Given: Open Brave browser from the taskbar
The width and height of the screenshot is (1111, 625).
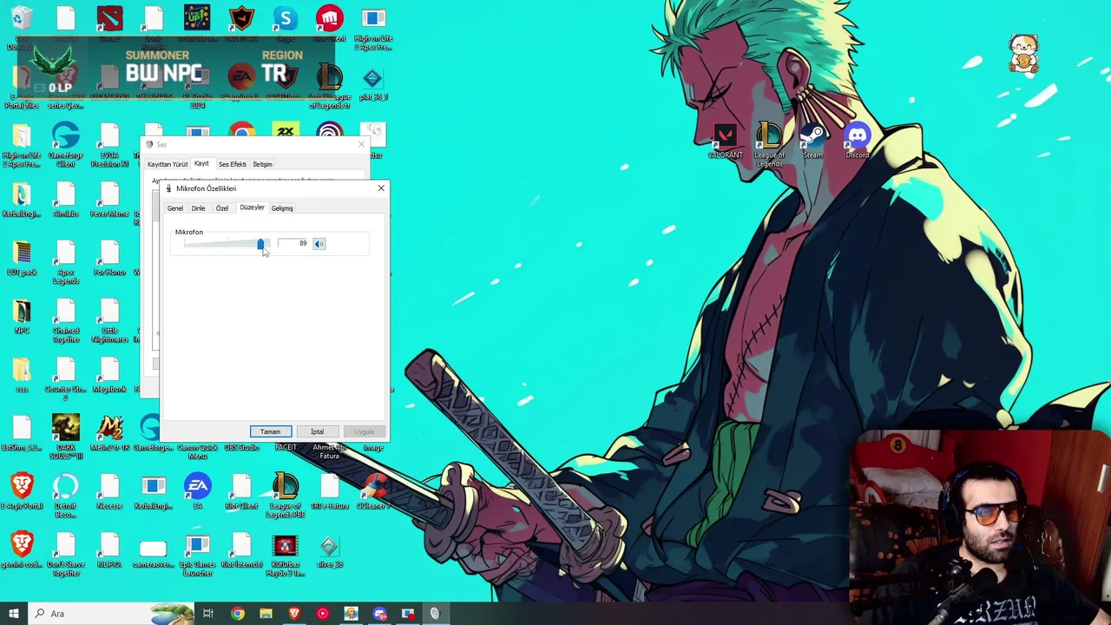Looking at the screenshot, I should (x=294, y=614).
